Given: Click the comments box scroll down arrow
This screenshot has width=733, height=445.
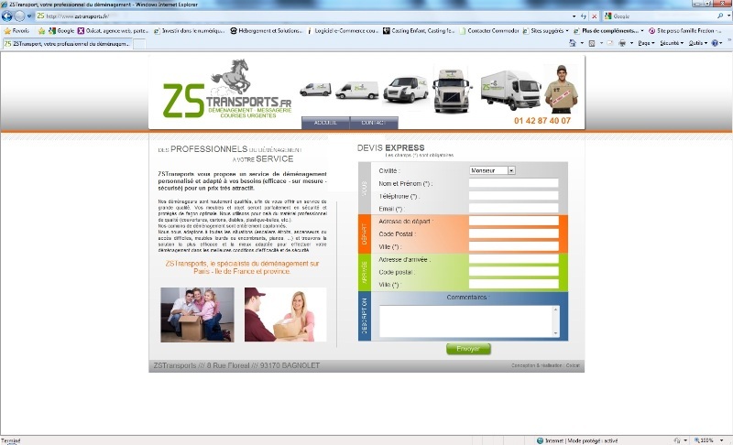Looking at the screenshot, I should pos(556,333).
